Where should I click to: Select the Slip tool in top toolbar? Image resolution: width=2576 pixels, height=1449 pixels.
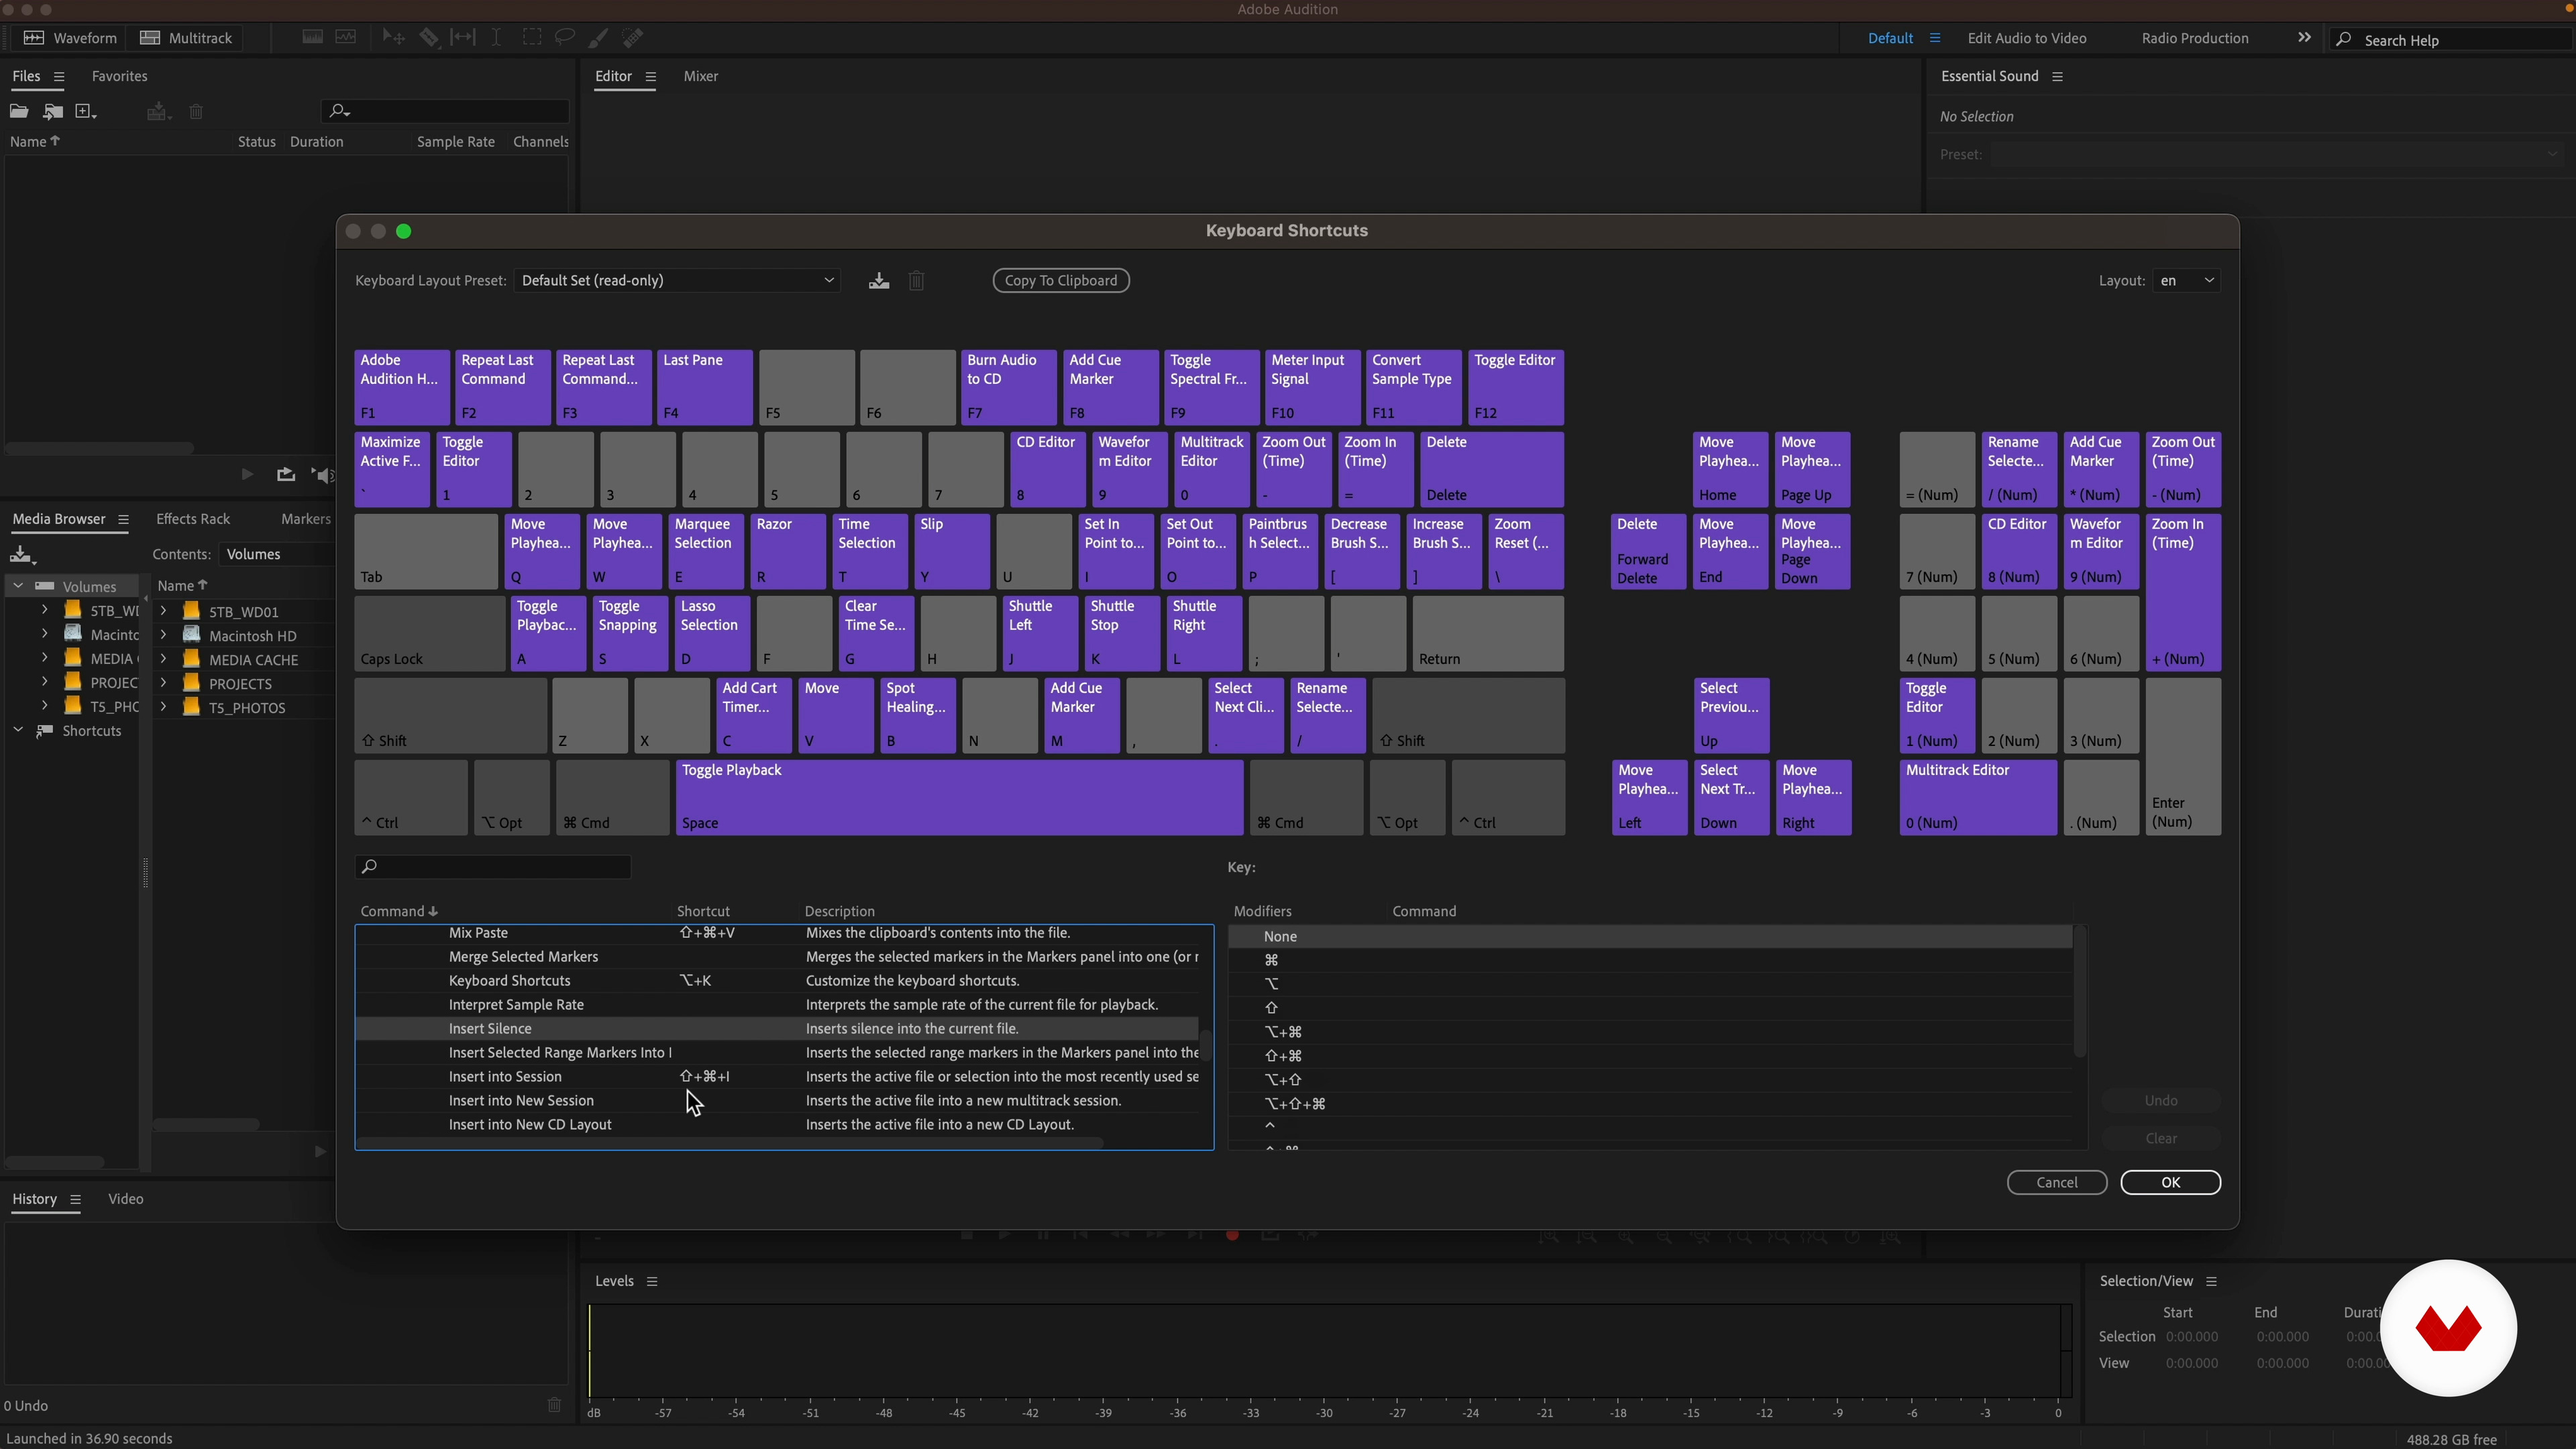tap(463, 38)
